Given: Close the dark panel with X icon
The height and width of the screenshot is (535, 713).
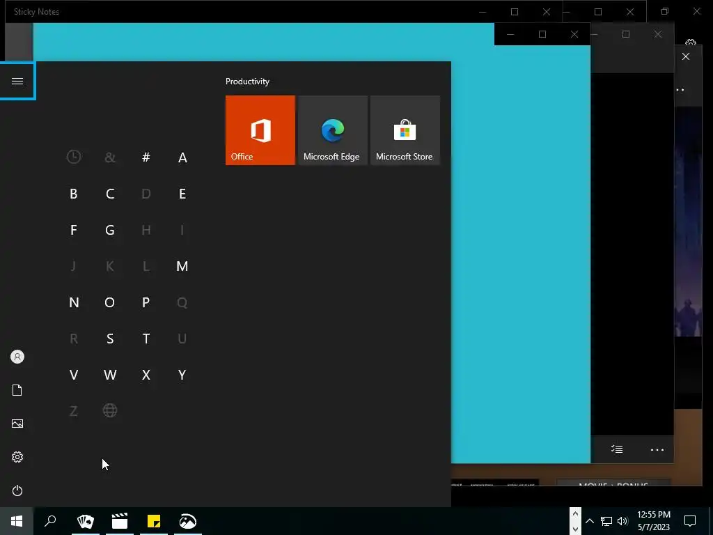Looking at the screenshot, I should 686,56.
